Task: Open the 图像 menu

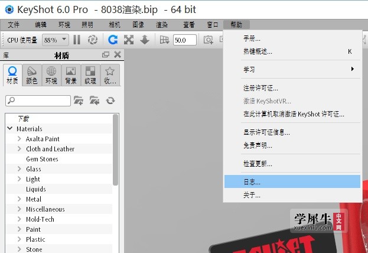Action: pyautogui.click(x=138, y=25)
